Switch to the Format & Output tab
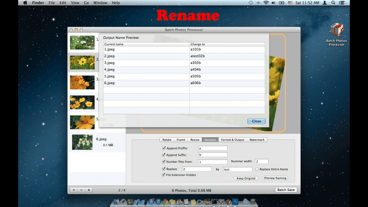 click(232, 140)
